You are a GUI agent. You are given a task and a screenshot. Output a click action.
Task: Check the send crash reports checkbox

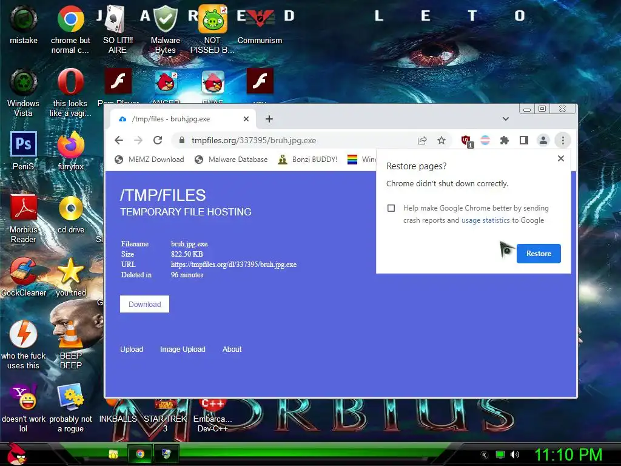point(391,208)
